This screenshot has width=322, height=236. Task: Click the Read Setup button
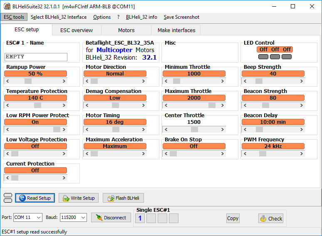[x=35, y=198]
